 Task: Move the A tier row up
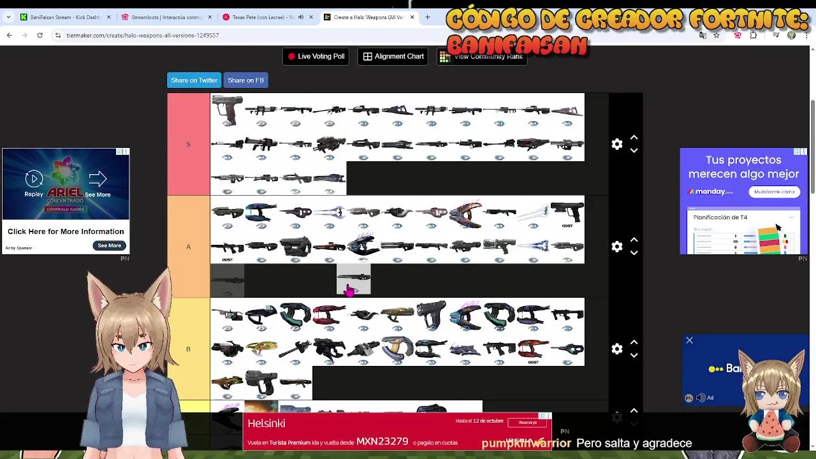point(634,240)
